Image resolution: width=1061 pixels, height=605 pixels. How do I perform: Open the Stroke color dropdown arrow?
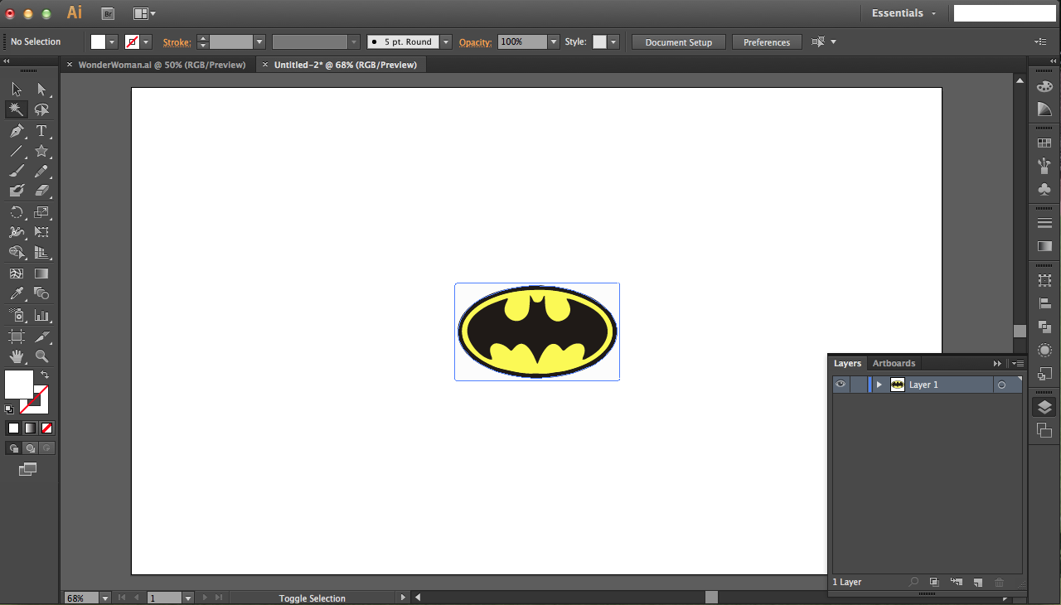[147, 41]
